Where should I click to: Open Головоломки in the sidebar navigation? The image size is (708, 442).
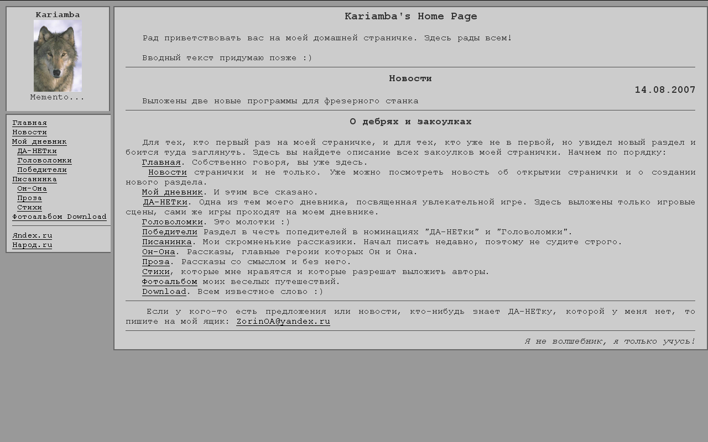[x=44, y=161]
